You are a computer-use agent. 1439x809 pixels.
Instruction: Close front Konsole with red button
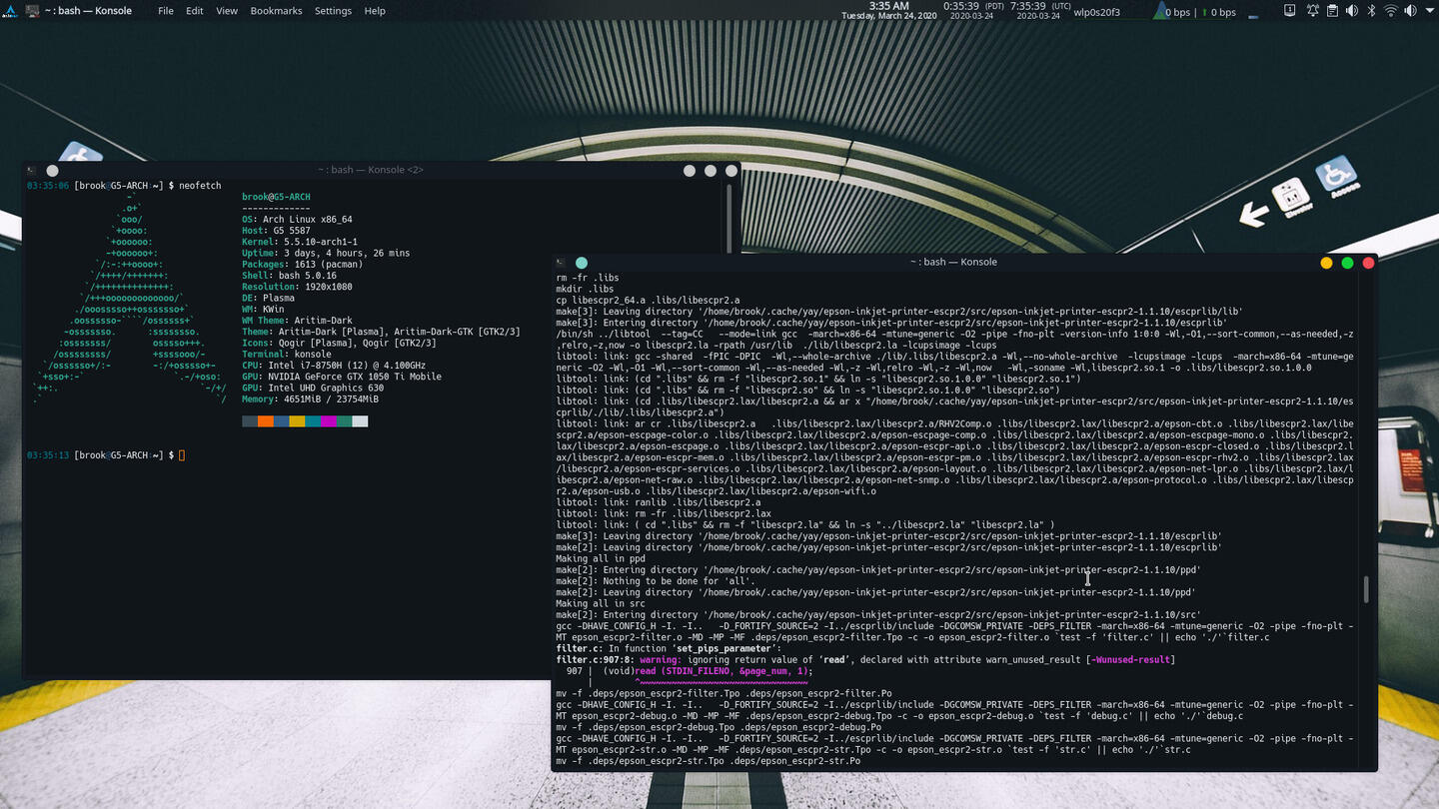[1368, 263]
